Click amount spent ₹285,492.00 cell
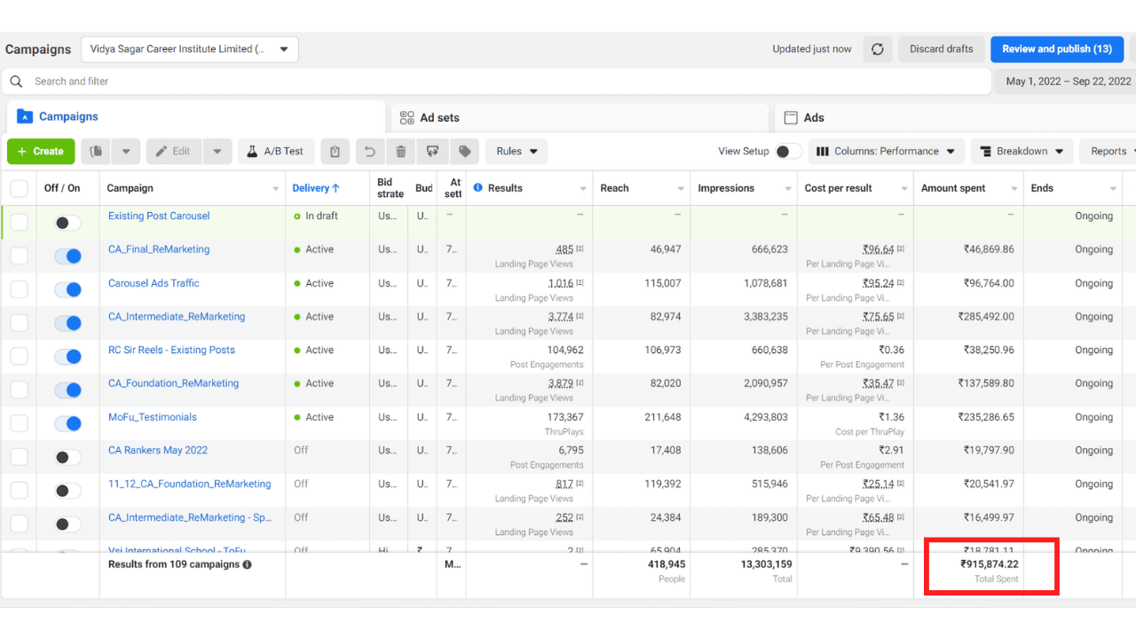1136x639 pixels. pyautogui.click(x=986, y=317)
